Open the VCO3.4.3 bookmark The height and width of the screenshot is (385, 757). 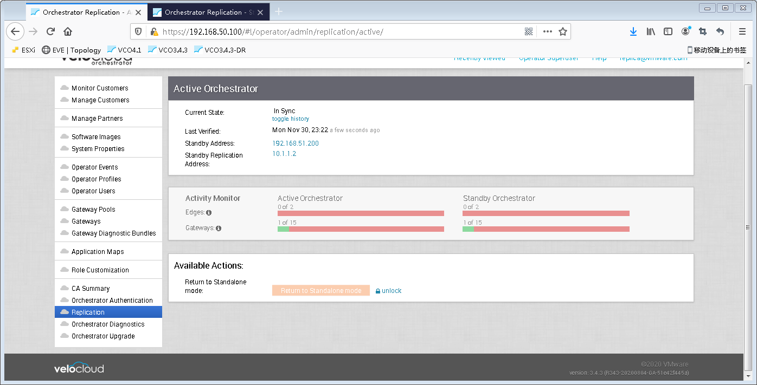click(x=168, y=50)
